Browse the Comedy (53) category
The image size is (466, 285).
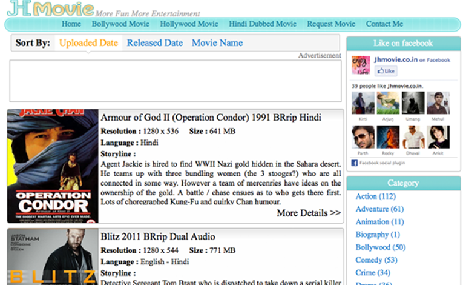(x=376, y=260)
